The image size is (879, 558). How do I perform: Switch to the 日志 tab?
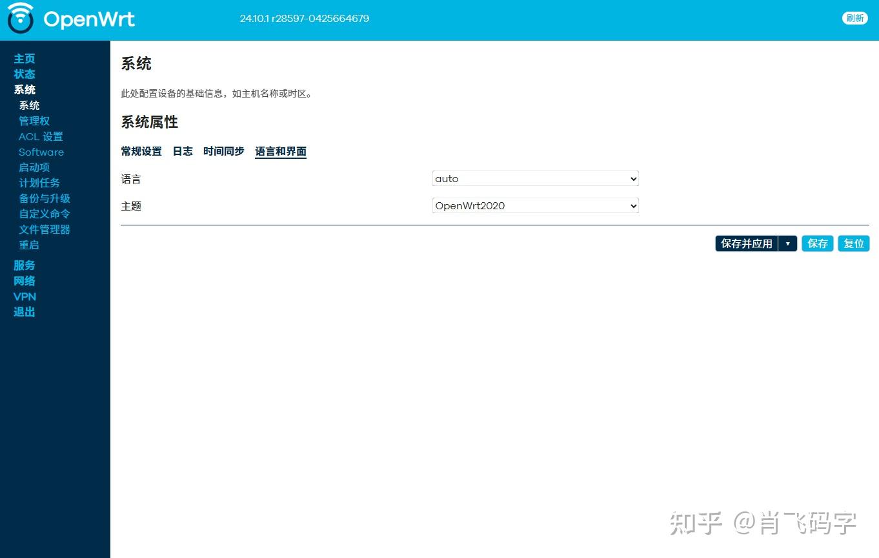[x=182, y=151]
